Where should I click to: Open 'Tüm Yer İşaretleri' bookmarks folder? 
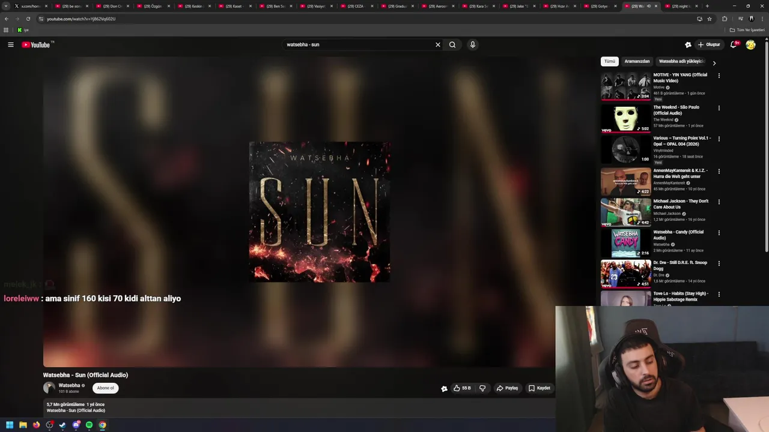tap(747, 30)
